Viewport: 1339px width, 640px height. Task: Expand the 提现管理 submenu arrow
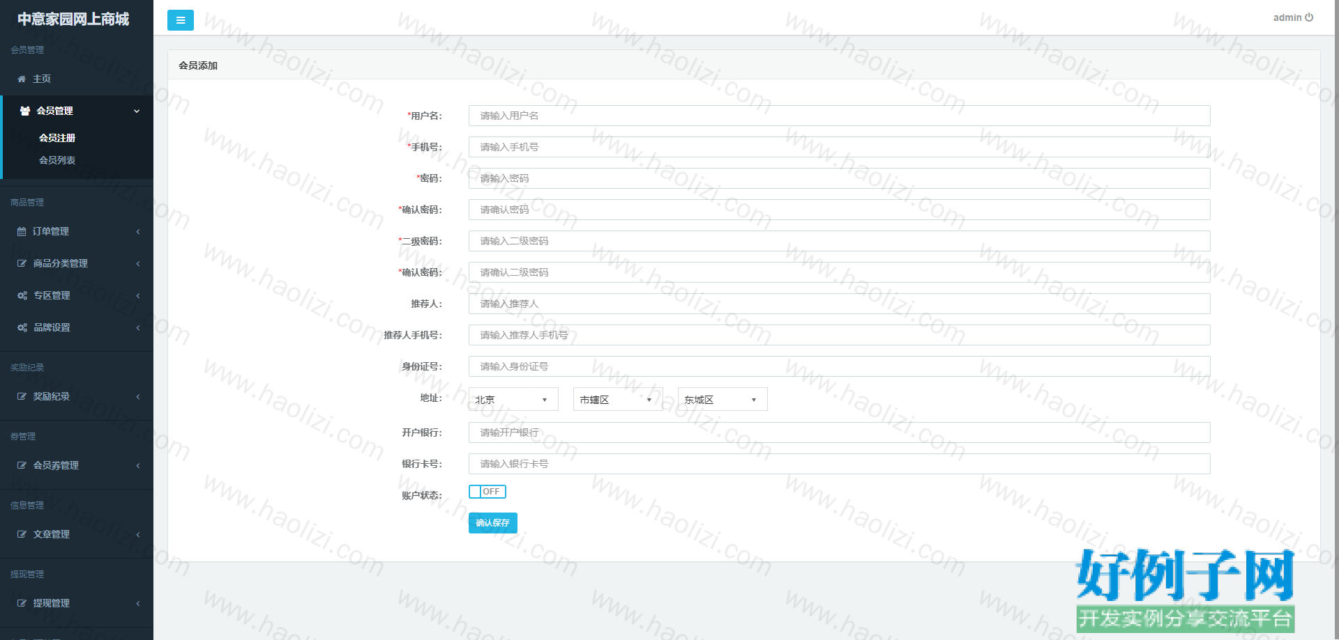(138, 603)
